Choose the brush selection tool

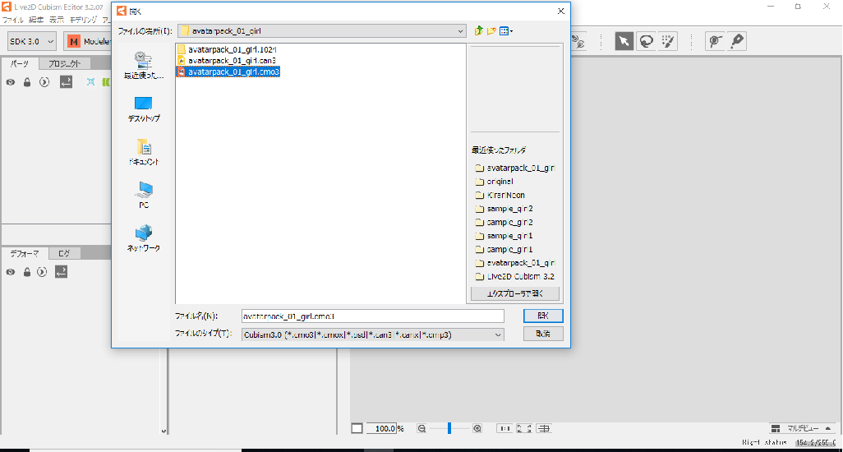click(x=668, y=41)
